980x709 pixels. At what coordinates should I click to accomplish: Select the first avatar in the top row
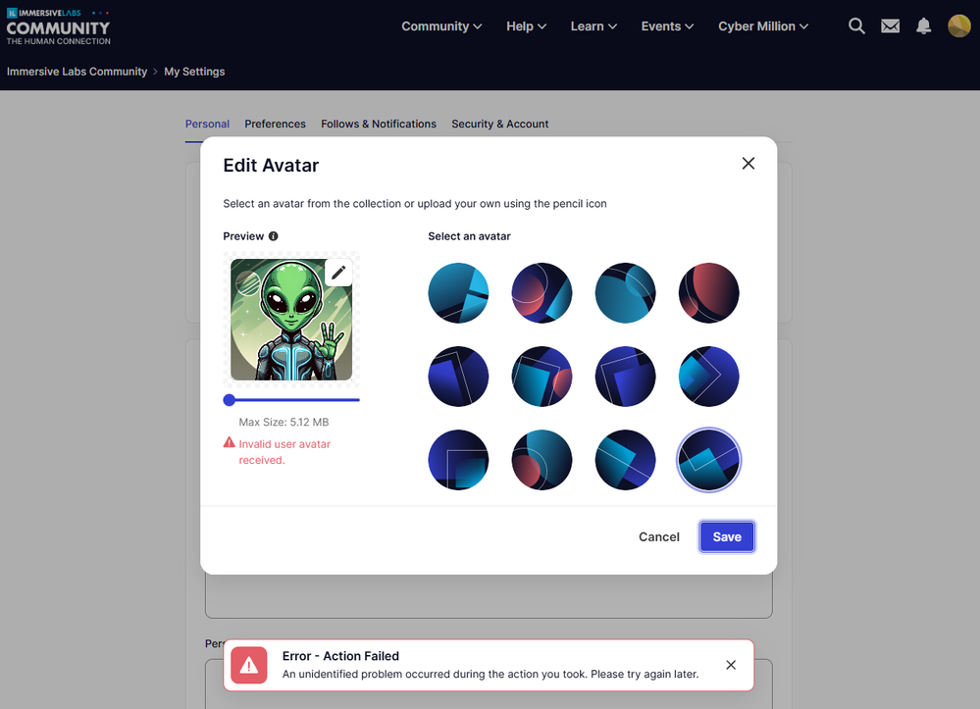(x=458, y=293)
